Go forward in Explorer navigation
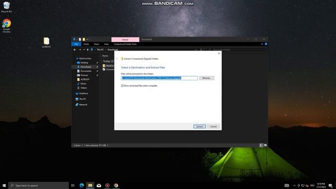 tap(80, 50)
